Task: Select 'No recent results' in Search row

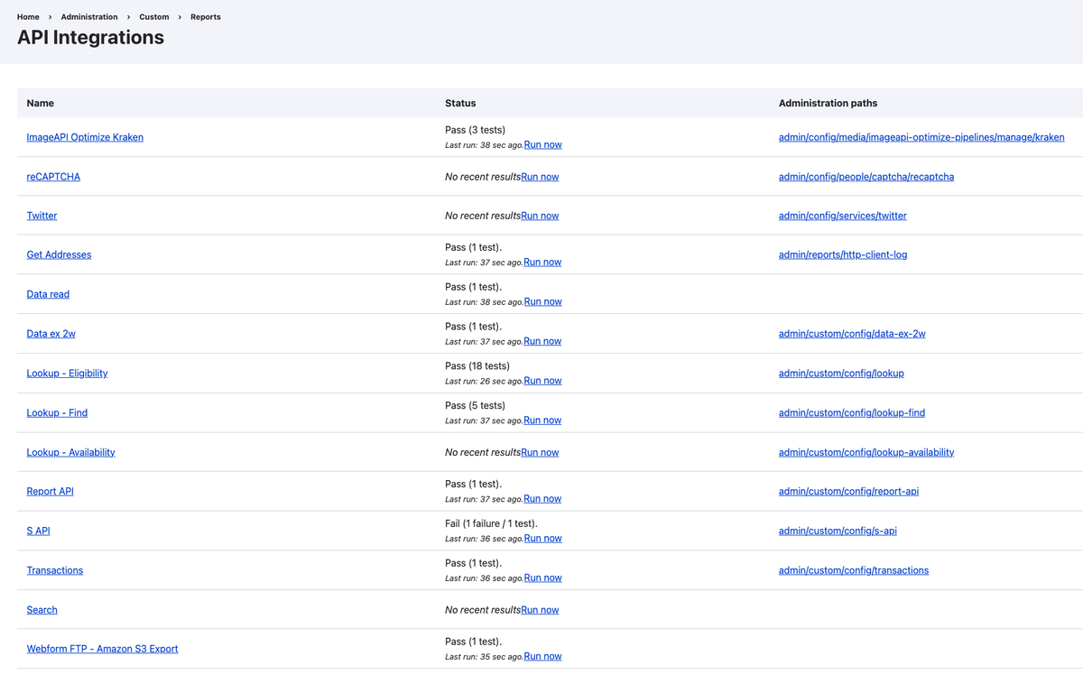Action: click(483, 610)
